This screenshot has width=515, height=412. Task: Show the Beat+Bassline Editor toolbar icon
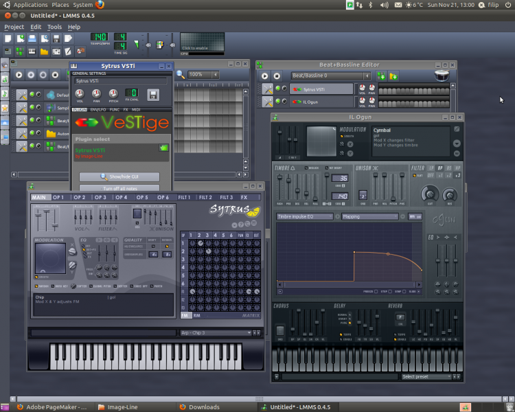tap(20, 51)
